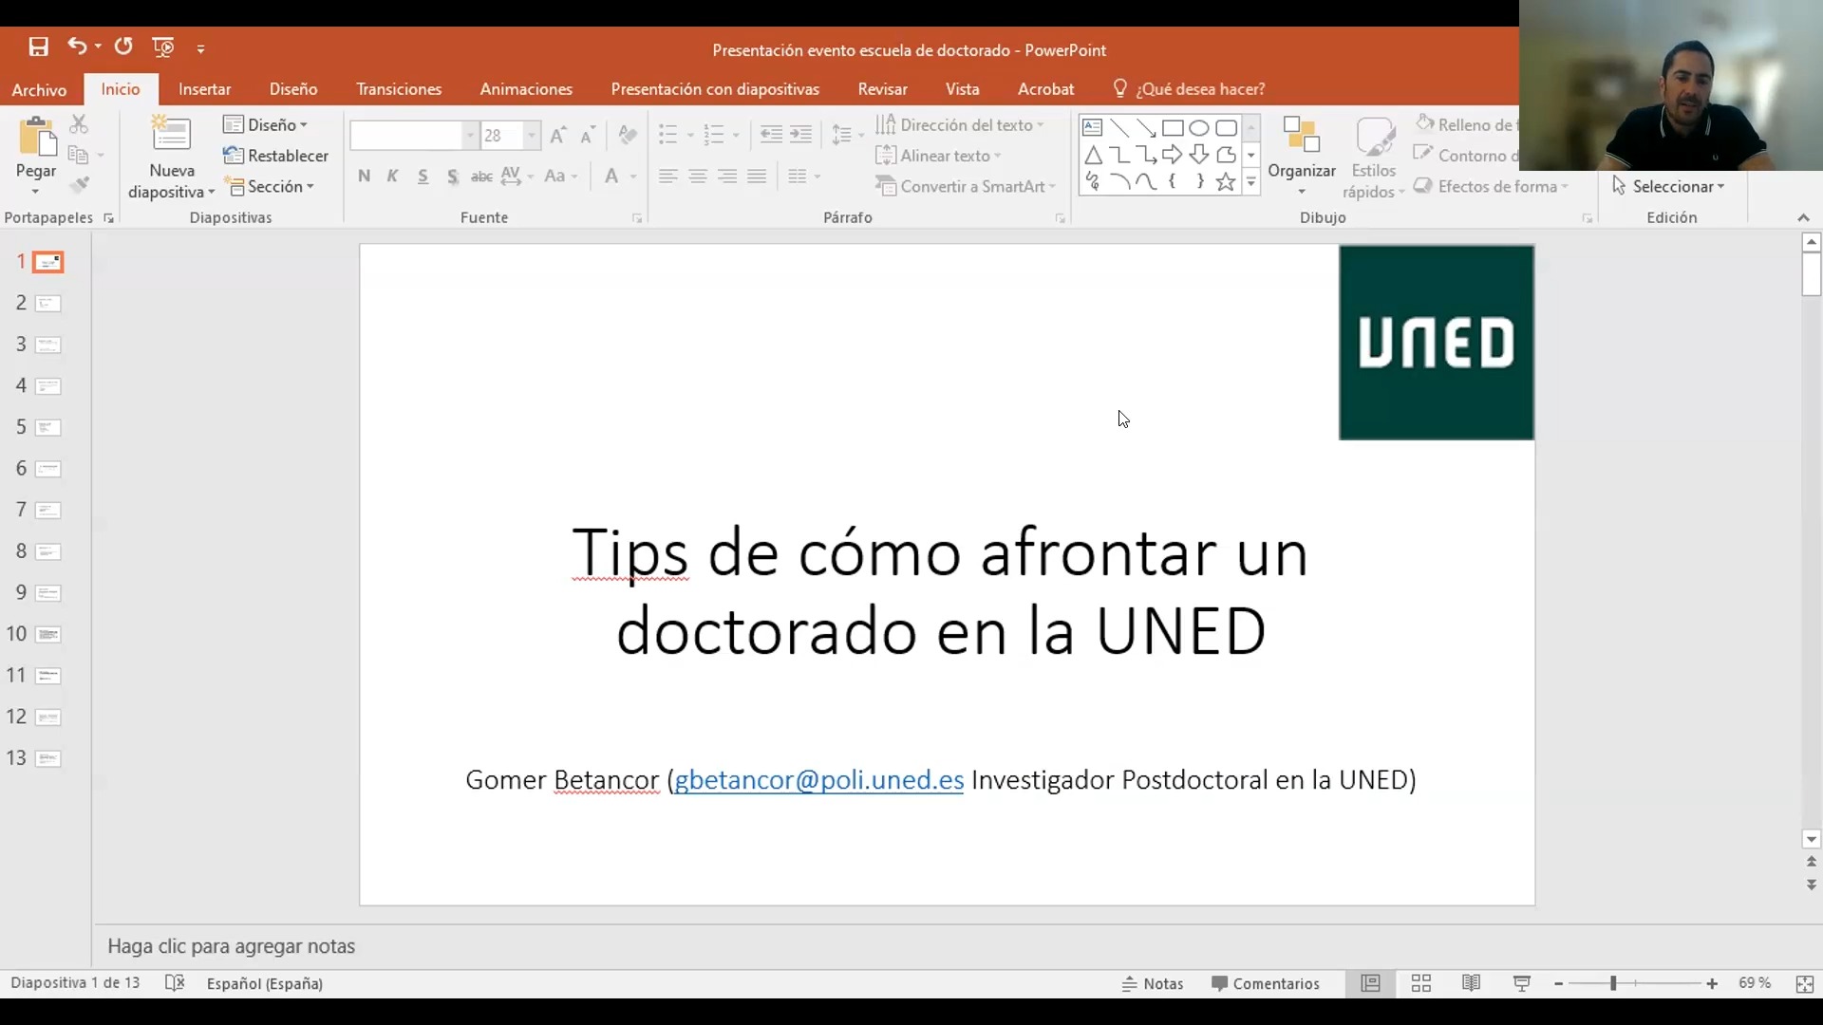
Task: Decrease list indent level icon
Action: tap(771, 135)
